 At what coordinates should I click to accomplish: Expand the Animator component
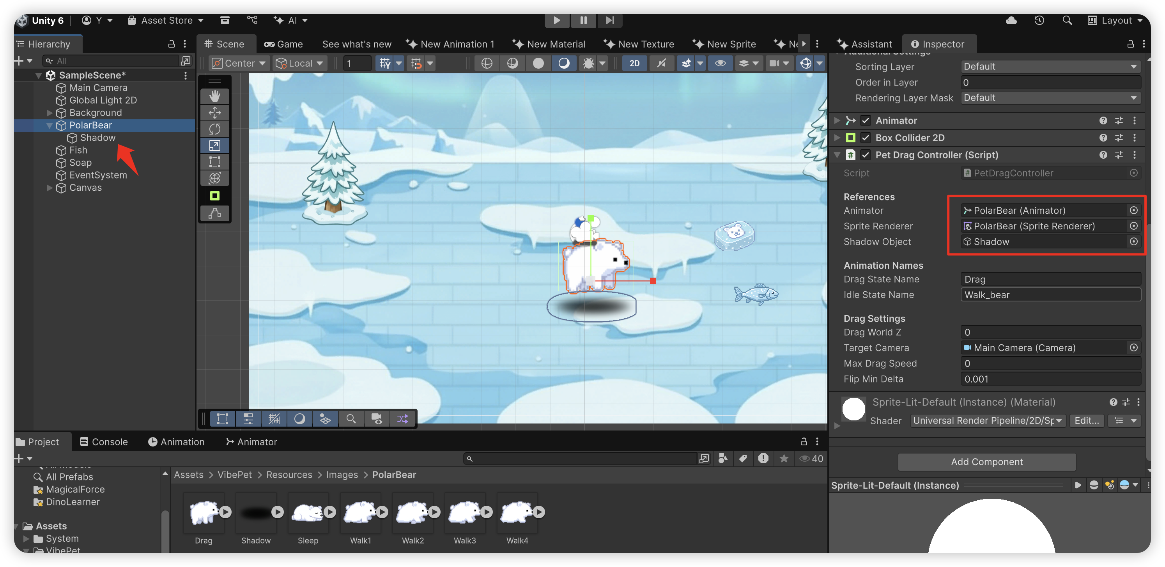coord(837,121)
